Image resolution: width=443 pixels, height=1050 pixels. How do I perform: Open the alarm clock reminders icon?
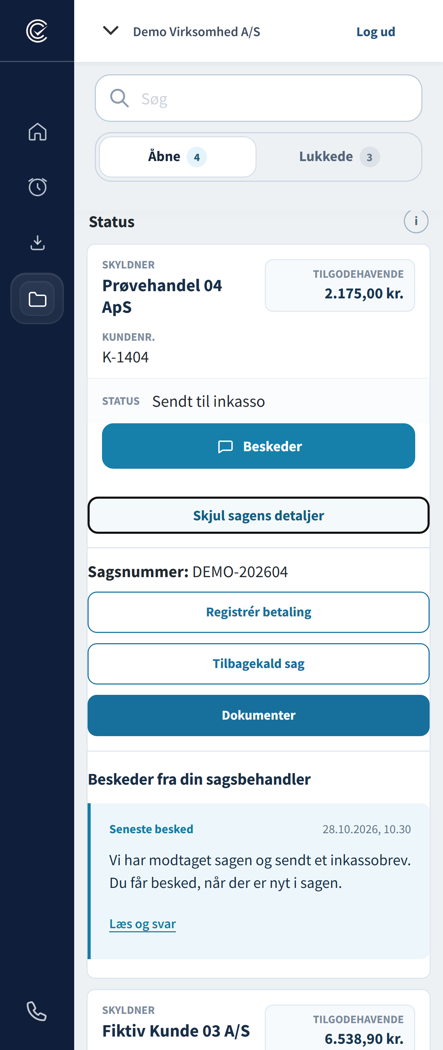pyautogui.click(x=37, y=187)
